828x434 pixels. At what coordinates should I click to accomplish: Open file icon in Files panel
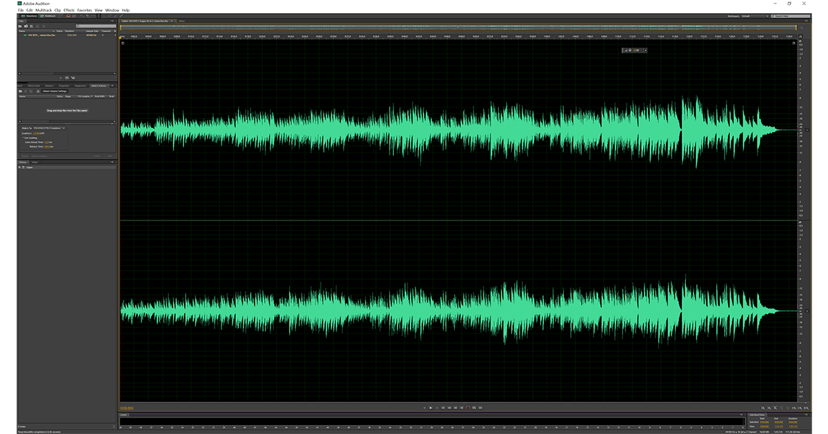click(20, 26)
